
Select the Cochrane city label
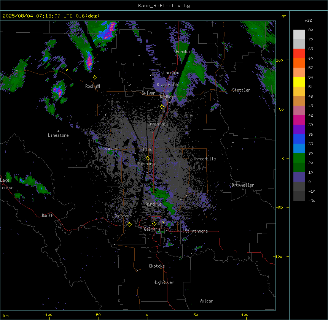[123, 216]
